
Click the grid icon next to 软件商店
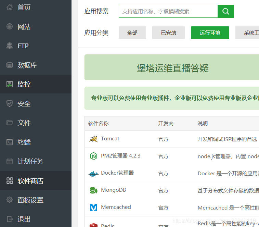tap(10, 180)
